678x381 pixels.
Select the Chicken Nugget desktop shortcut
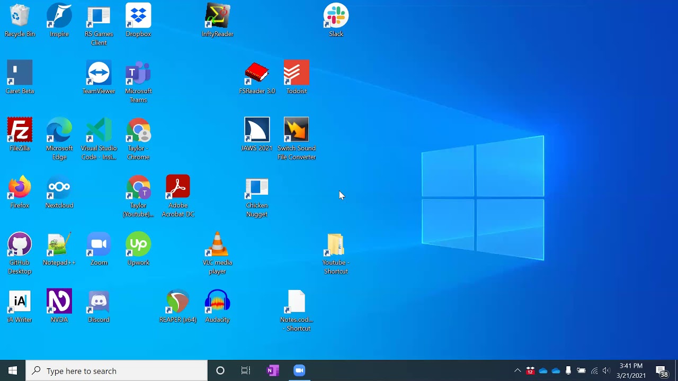(x=257, y=197)
